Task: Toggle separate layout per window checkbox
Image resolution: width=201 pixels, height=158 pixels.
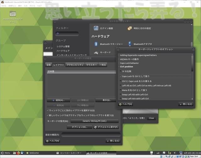Action: coord(48,110)
